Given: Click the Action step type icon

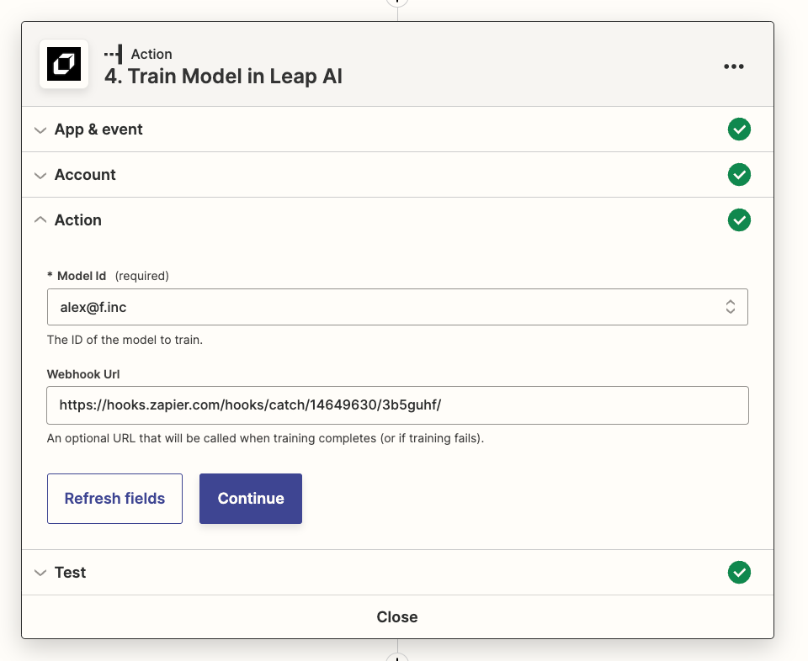Looking at the screenshot, I should (113, 54).
